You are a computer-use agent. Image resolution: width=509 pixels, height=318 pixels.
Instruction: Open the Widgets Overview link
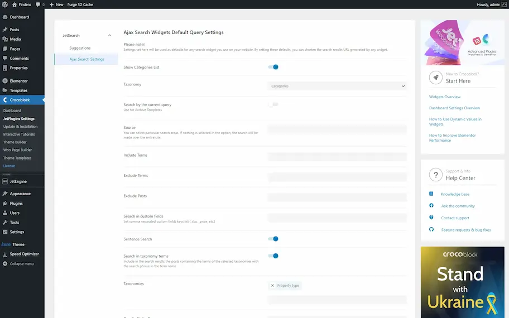445,97
